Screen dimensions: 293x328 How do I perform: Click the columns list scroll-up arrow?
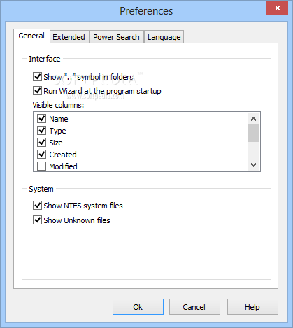pos(253,119)
